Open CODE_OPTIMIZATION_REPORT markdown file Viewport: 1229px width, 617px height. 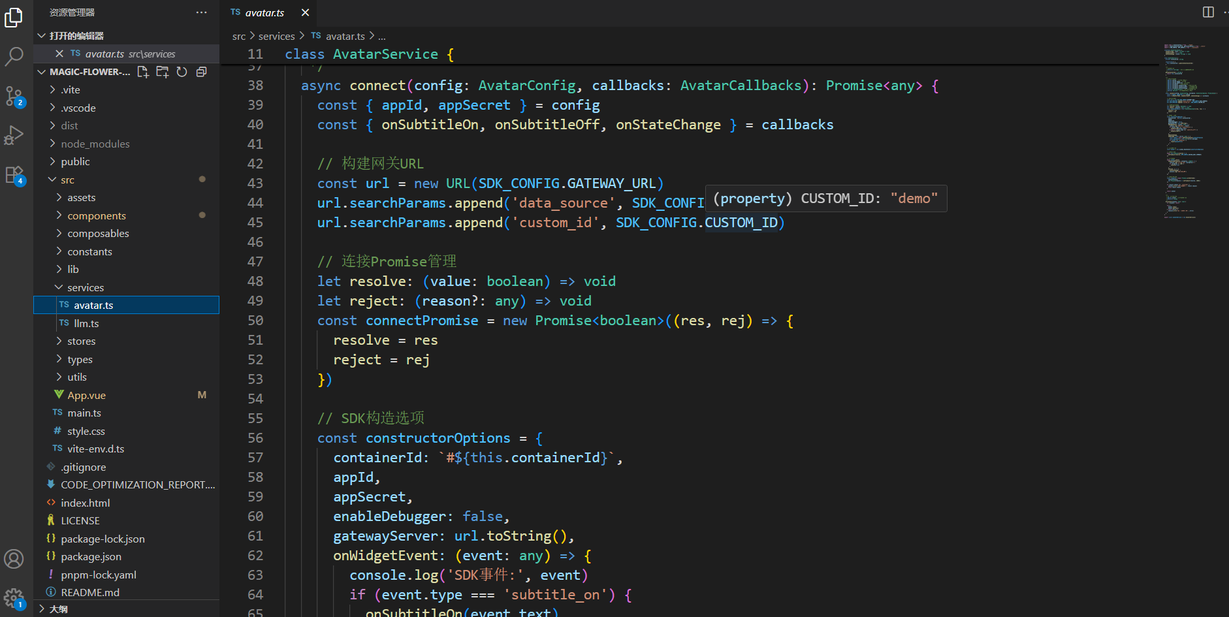pyautogui.click(x=126, y=484)
